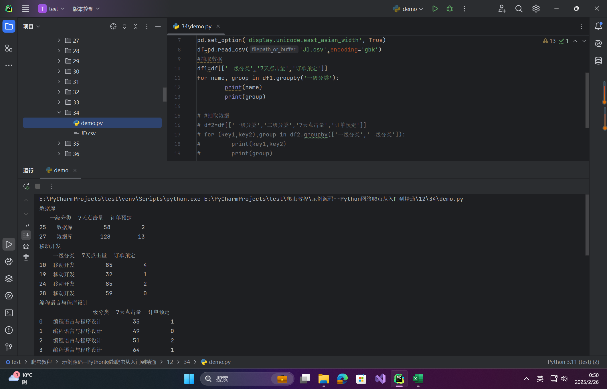
Task: Close the demo run tab
Action: pyautogui.click(x=75, y=170)
